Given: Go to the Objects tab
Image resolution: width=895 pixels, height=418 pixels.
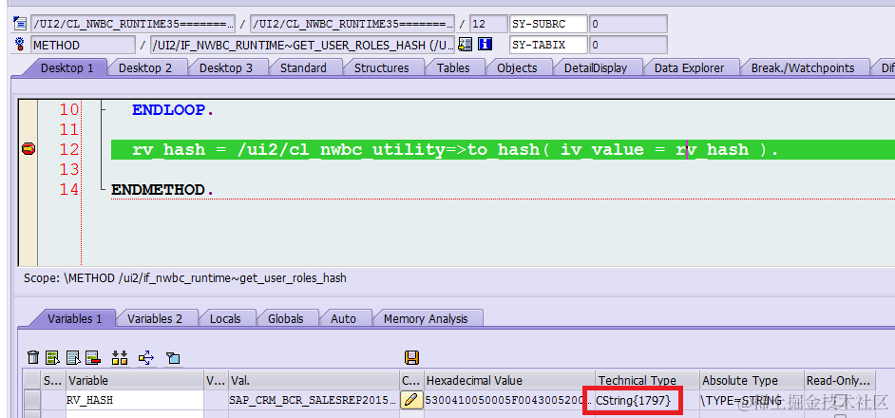Looking at the screenshot, I should click(517, 68).
